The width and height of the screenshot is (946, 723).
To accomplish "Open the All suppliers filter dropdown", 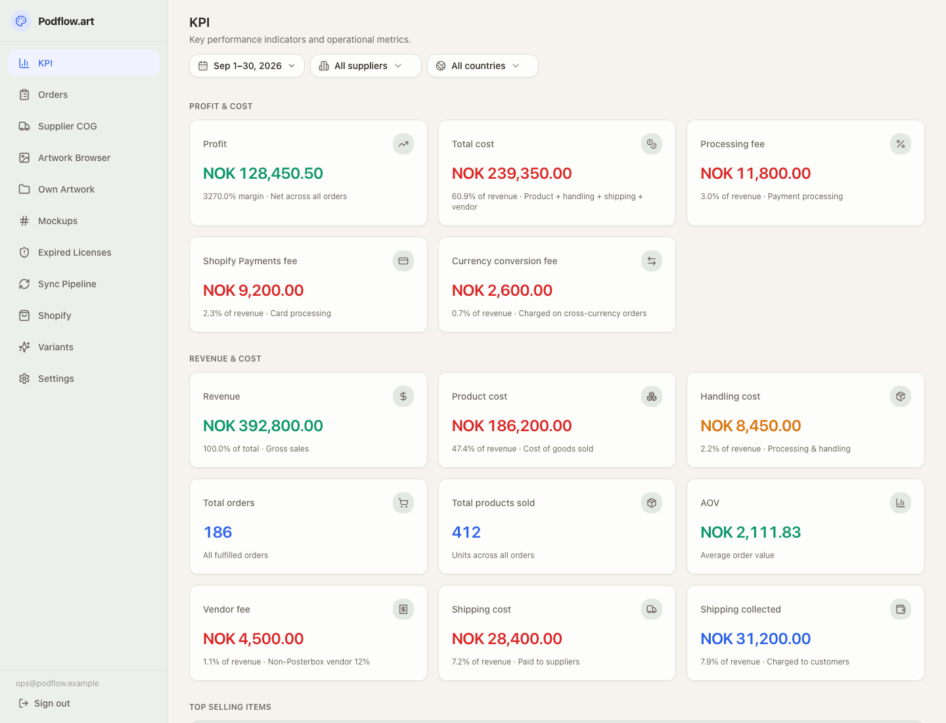I will pyautogui.click(x=366, y=66).
